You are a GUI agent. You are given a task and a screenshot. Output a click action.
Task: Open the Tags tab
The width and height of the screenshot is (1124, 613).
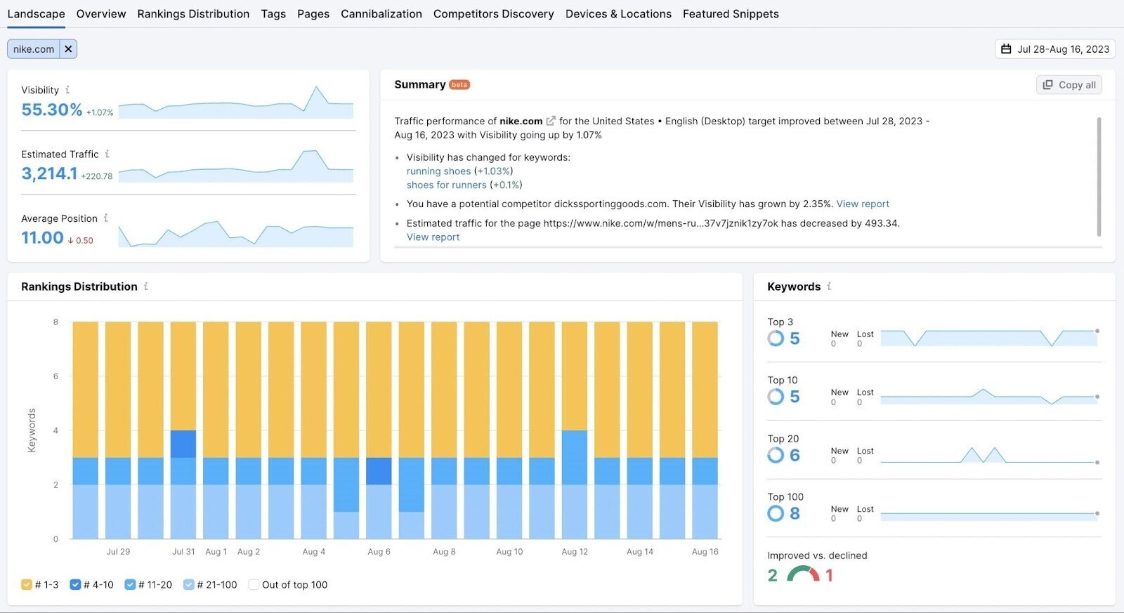[x=273, y=14]
